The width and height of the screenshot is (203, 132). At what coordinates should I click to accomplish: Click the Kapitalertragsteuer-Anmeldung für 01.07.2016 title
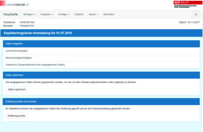pyautogui.click(x=38, y=33)
